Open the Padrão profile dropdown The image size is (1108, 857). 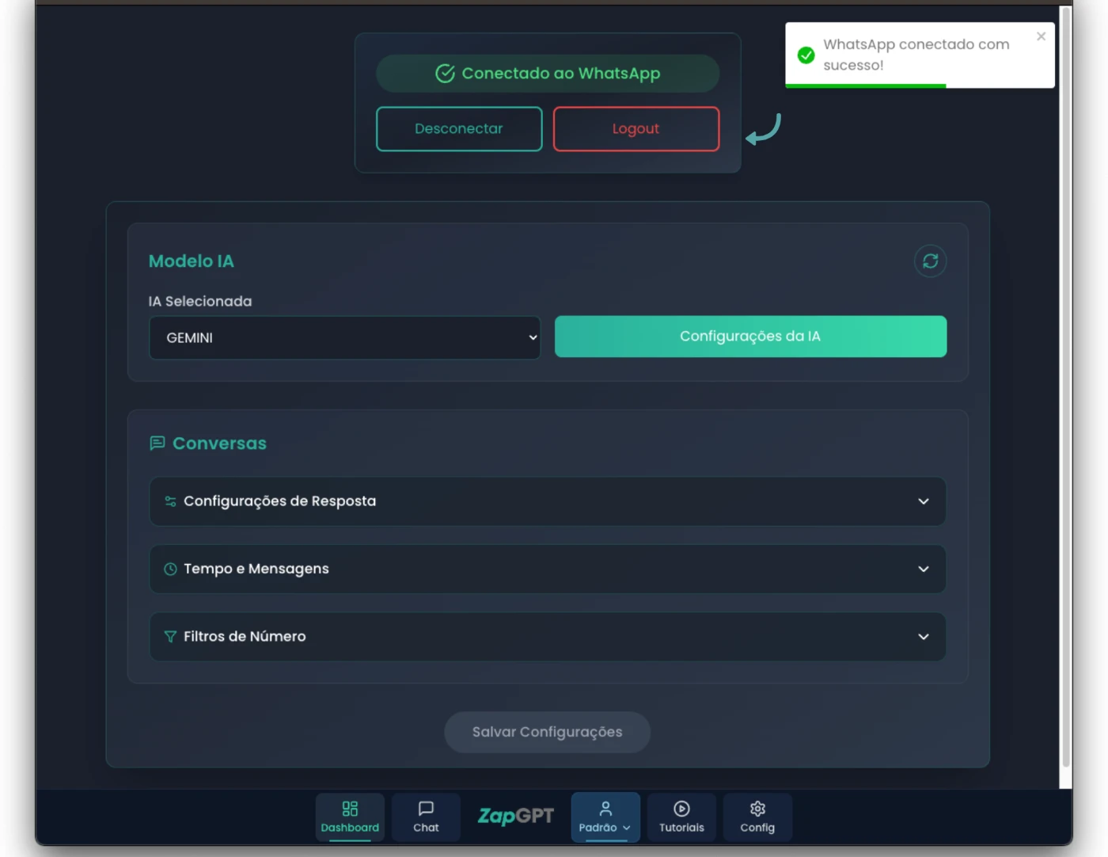tap(605, 817)
